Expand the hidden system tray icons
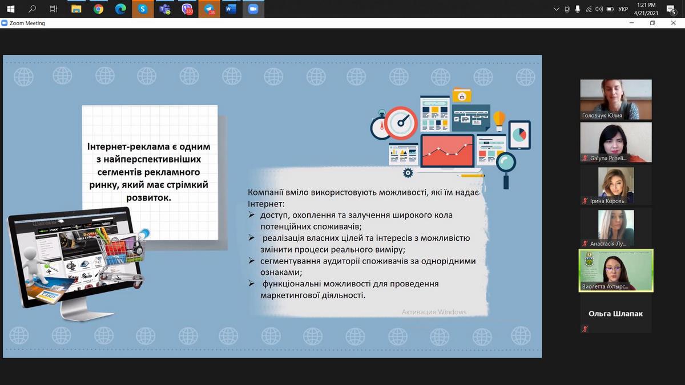 pyautogui.click(x=557, y=9)
